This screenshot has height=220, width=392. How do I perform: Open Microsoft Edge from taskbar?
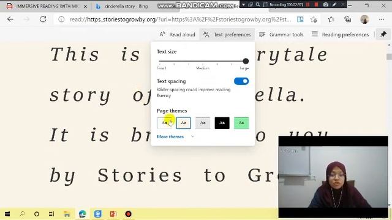(82, 214)
